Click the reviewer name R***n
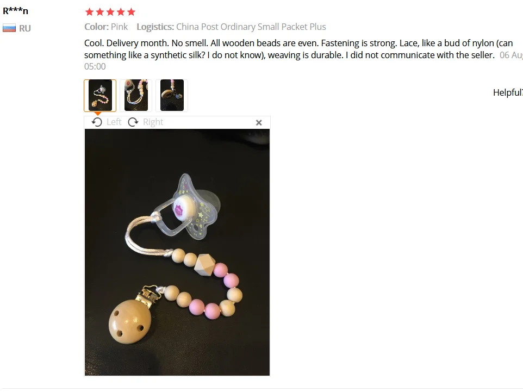Image resolution: width=523 pixels, height=392 pixels. (x=15, y=11)
